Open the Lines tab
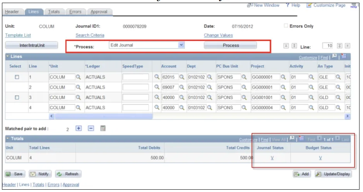Screen dimensions: 363x192 click(x=34, y=12)
